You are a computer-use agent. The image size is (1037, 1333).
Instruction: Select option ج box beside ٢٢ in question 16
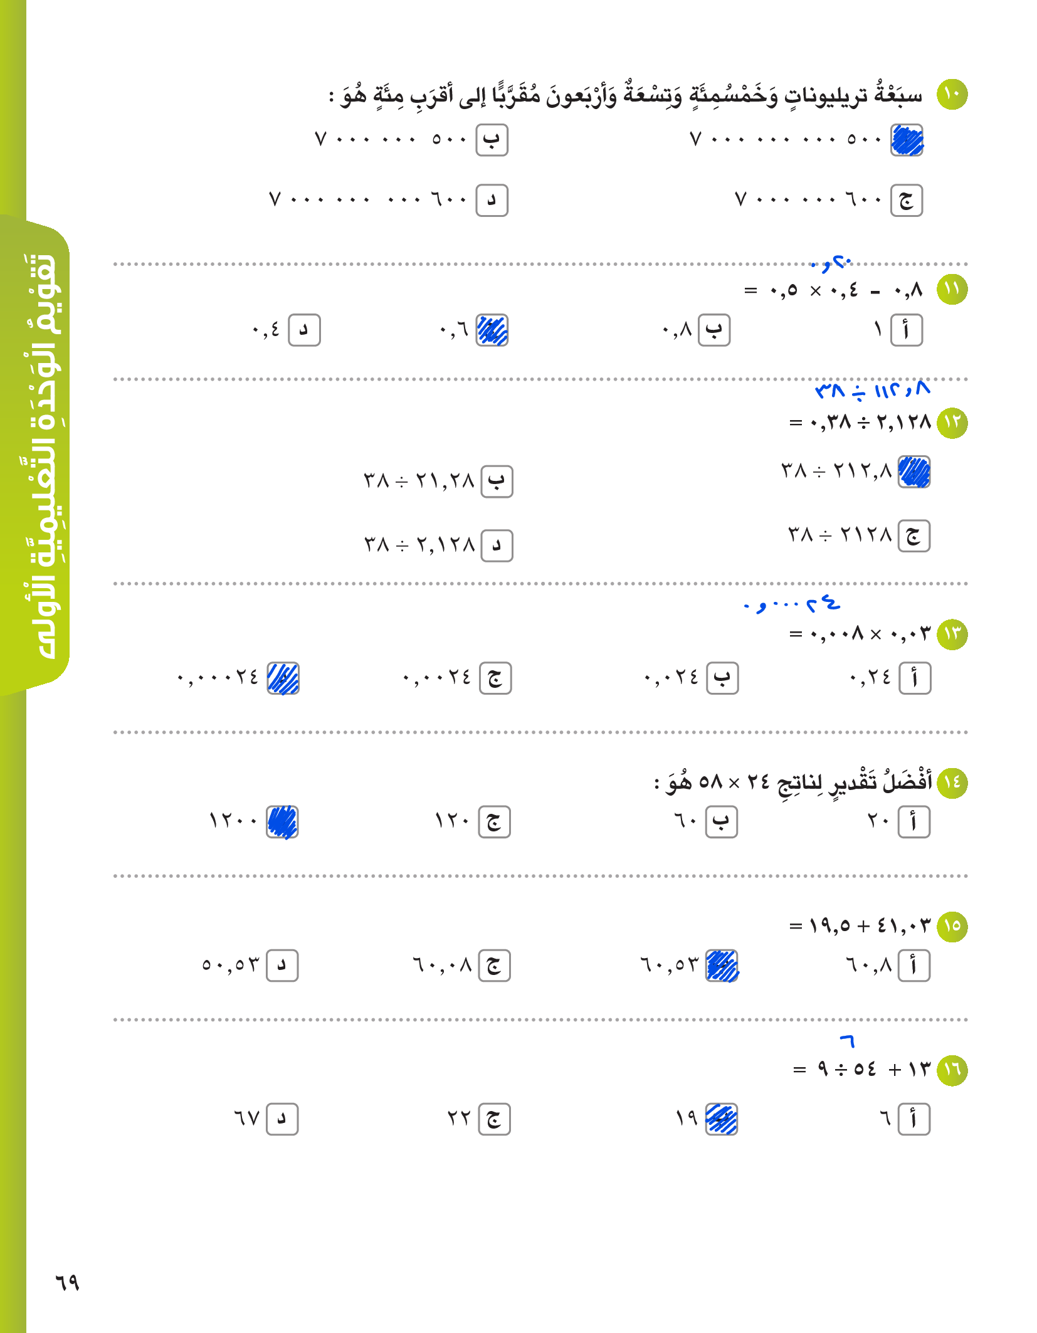[x=494, y=1119]
